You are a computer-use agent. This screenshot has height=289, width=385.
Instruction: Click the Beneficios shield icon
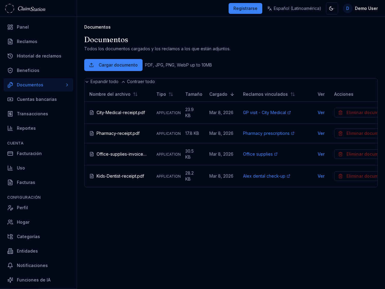click(x=10, y=70)
